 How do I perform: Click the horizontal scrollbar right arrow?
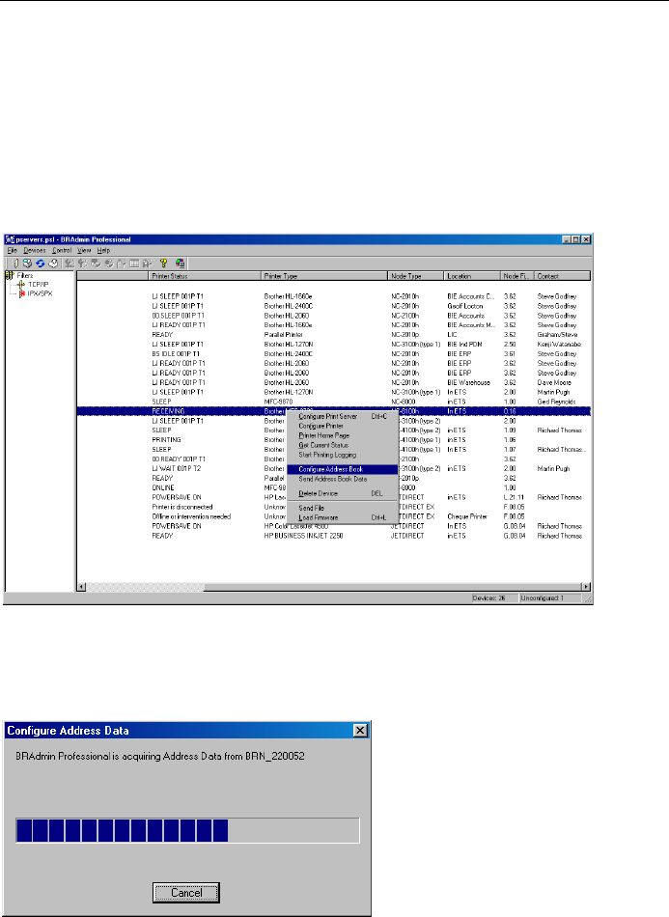pyautogui.click(x=585, y=587)
